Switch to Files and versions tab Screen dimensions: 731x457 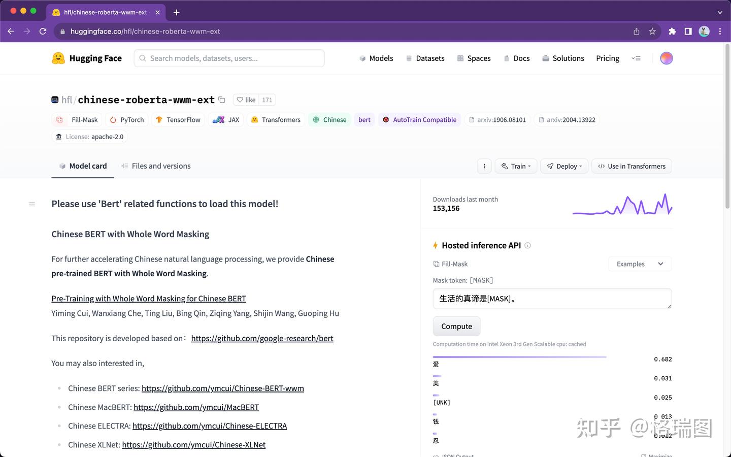(156, 166)
